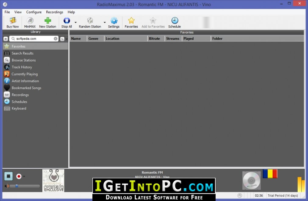
Task: Open the File menu
Action: click(x=7, y=12)
